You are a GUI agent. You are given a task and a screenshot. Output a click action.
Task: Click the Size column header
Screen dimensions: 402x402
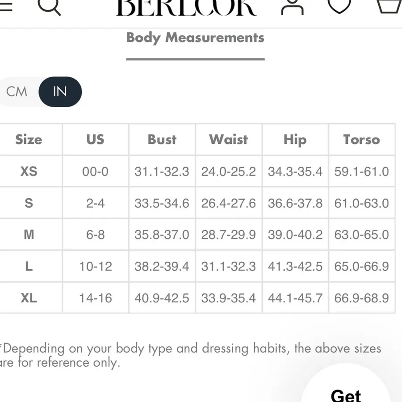(x=29, y=139)
